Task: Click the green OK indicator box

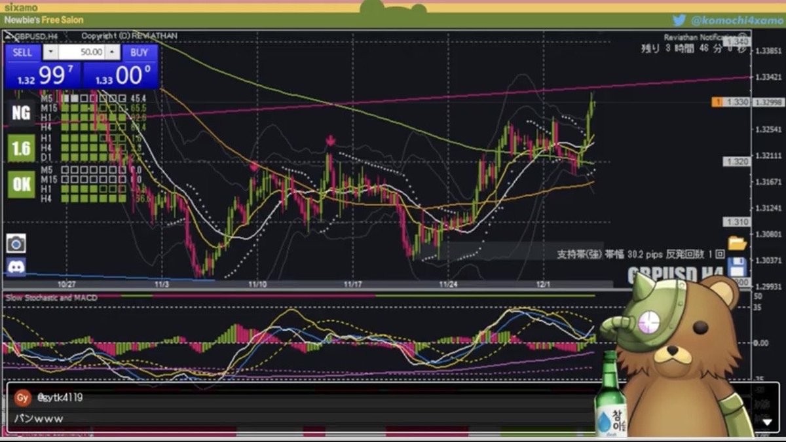Action: [x=21, y=185]
